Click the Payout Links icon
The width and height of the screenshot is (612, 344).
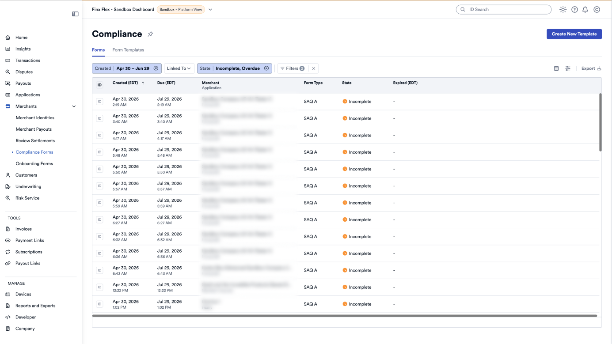pyautogui.click(x=8, y=264)
